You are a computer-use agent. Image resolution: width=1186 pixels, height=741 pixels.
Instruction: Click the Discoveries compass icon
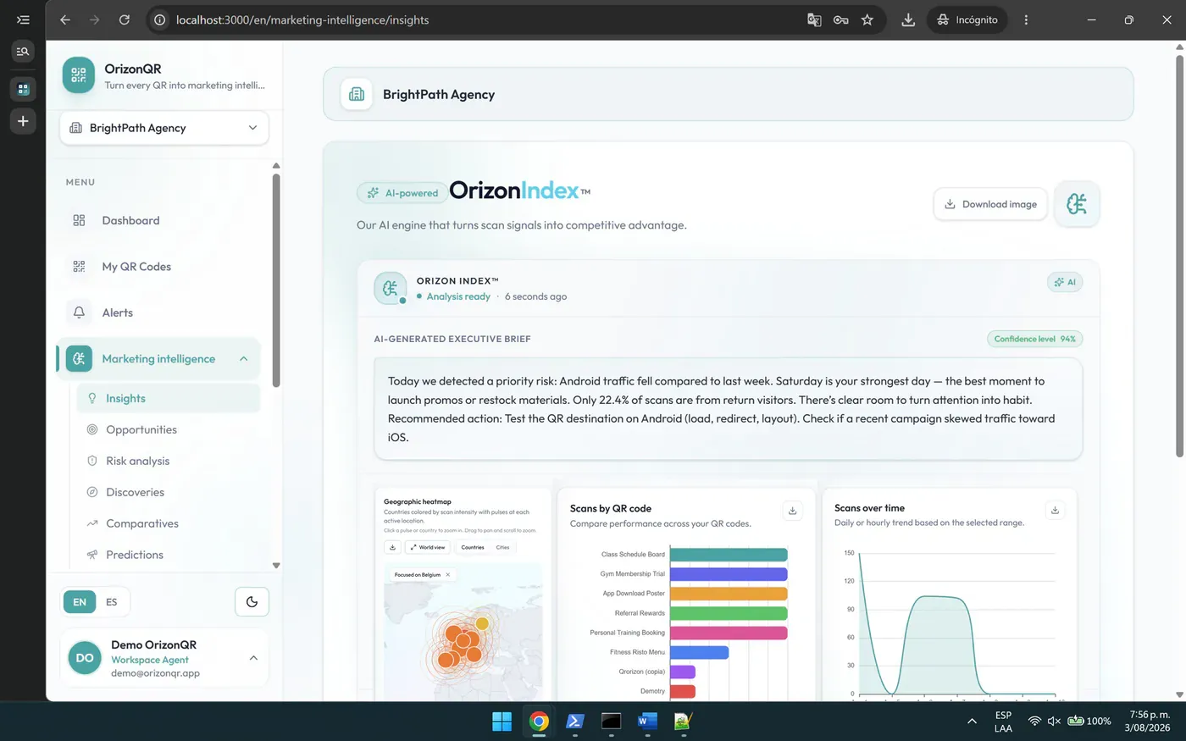coord(92,492)
